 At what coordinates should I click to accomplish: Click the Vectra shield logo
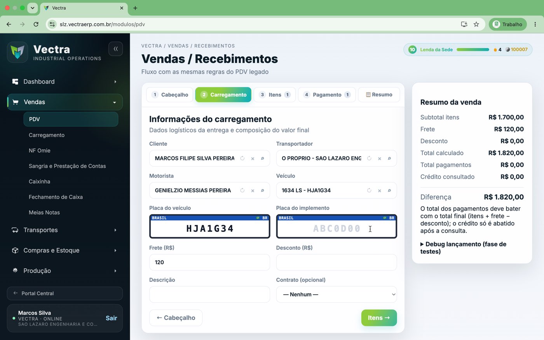click(x=17, y=52)
